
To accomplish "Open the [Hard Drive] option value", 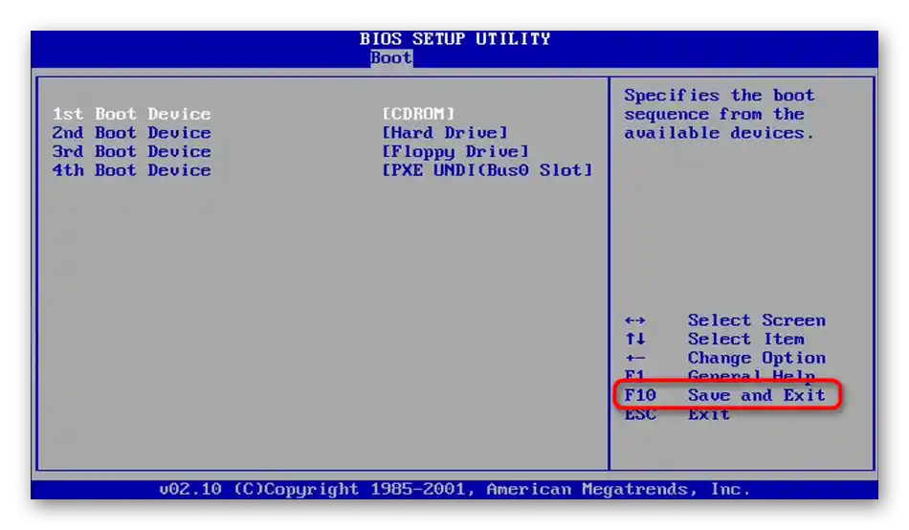I will point(445,133).
